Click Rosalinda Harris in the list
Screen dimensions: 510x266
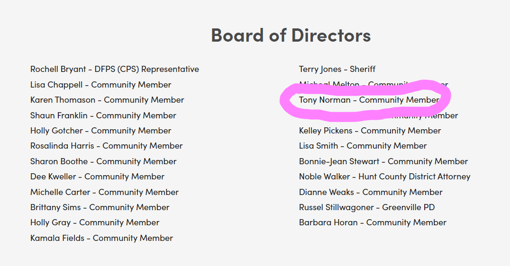[x=106, y=146]
